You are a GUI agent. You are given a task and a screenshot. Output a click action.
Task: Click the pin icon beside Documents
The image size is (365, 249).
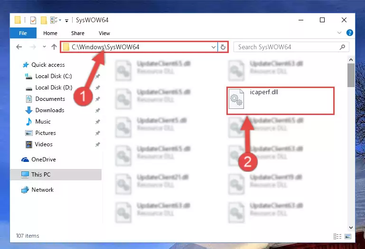(97, 99)
